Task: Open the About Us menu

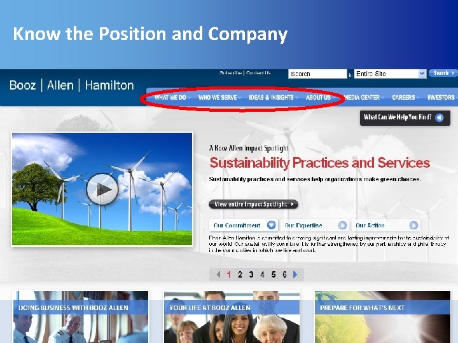Action: [x=318, y=97]
